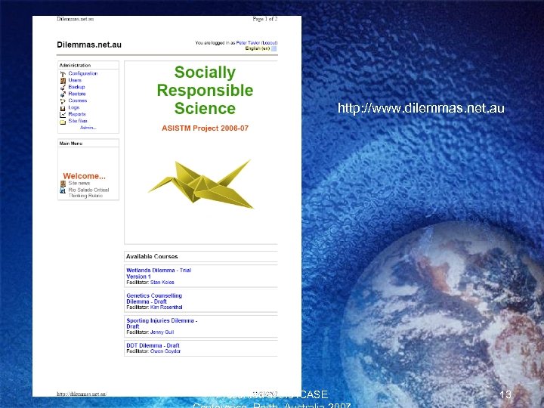Click the Users icon in Administration

(x=63, y=81)
